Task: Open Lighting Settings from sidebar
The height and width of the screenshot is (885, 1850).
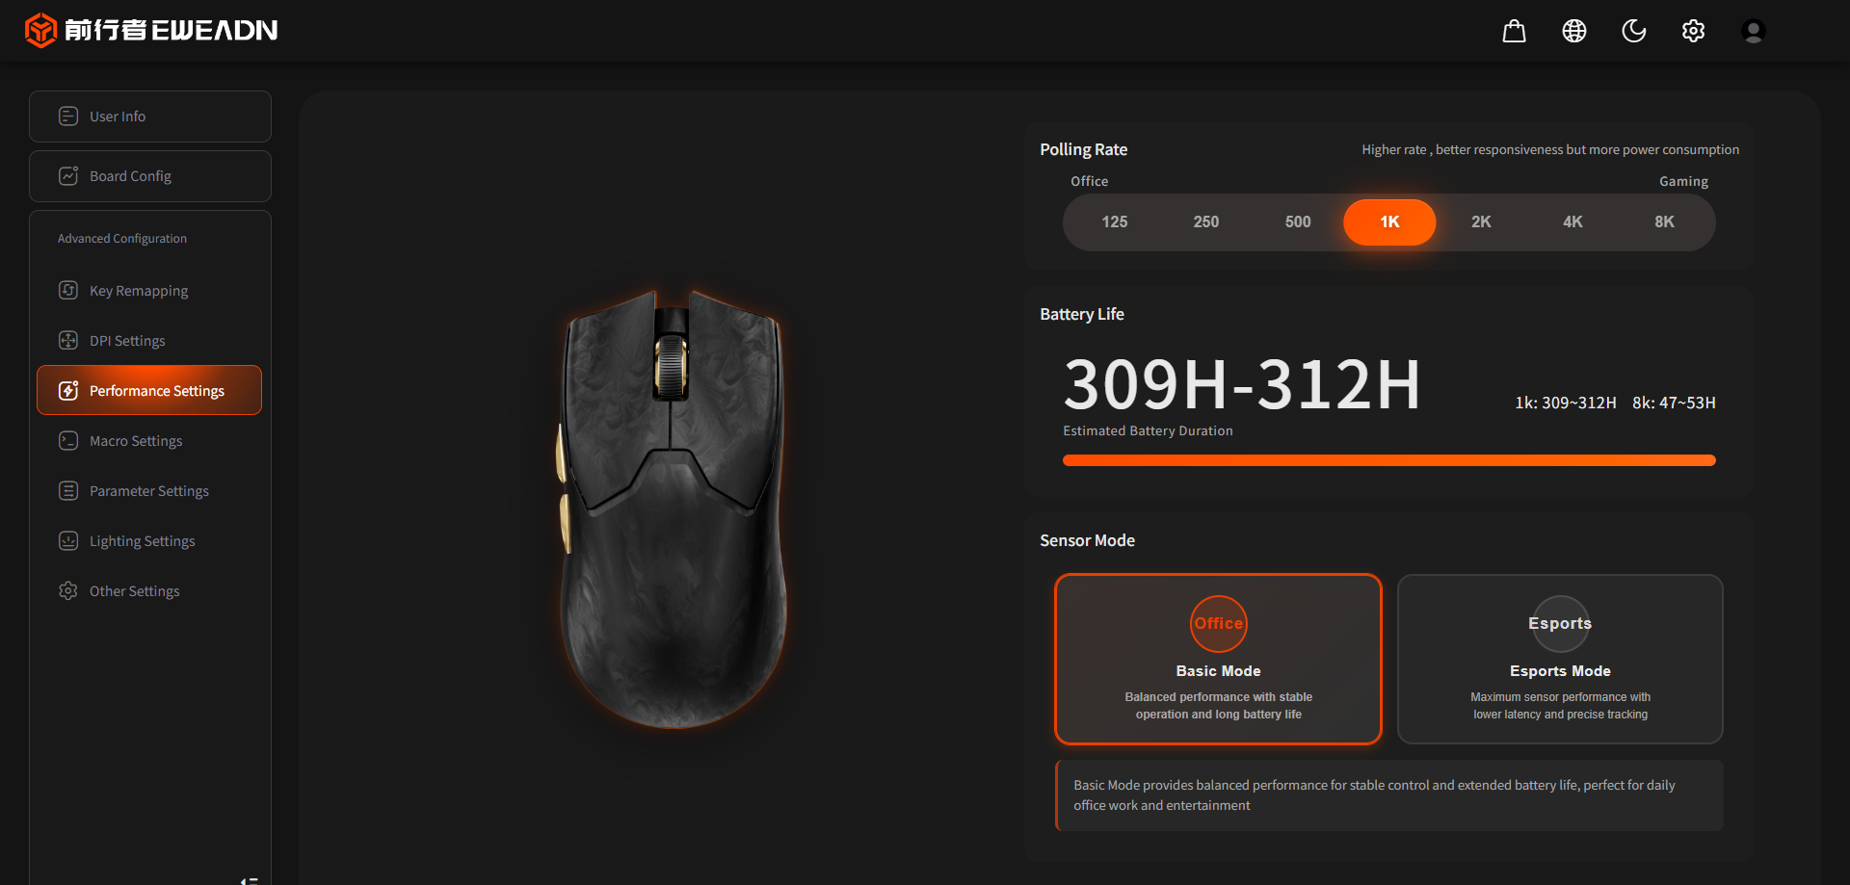Action: tap(142, 541)
